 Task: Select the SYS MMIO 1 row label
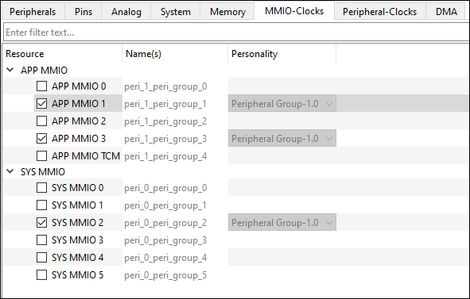tap(77, 205)
